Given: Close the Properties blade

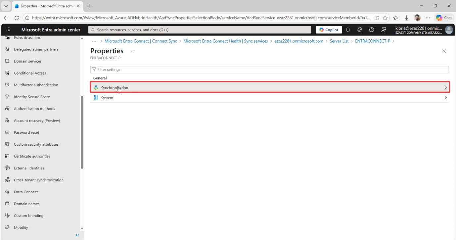Looking at the screenshot, I should [x=444, y=51].
